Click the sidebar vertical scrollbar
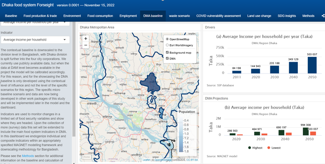The width and height of the screenshot is (325, 164). click(x=74, y=78)
